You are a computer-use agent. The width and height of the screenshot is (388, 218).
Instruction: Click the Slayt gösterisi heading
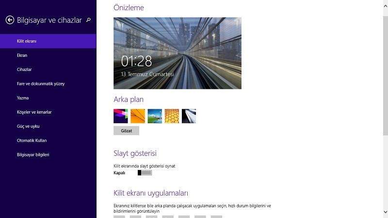coord(135,153)
